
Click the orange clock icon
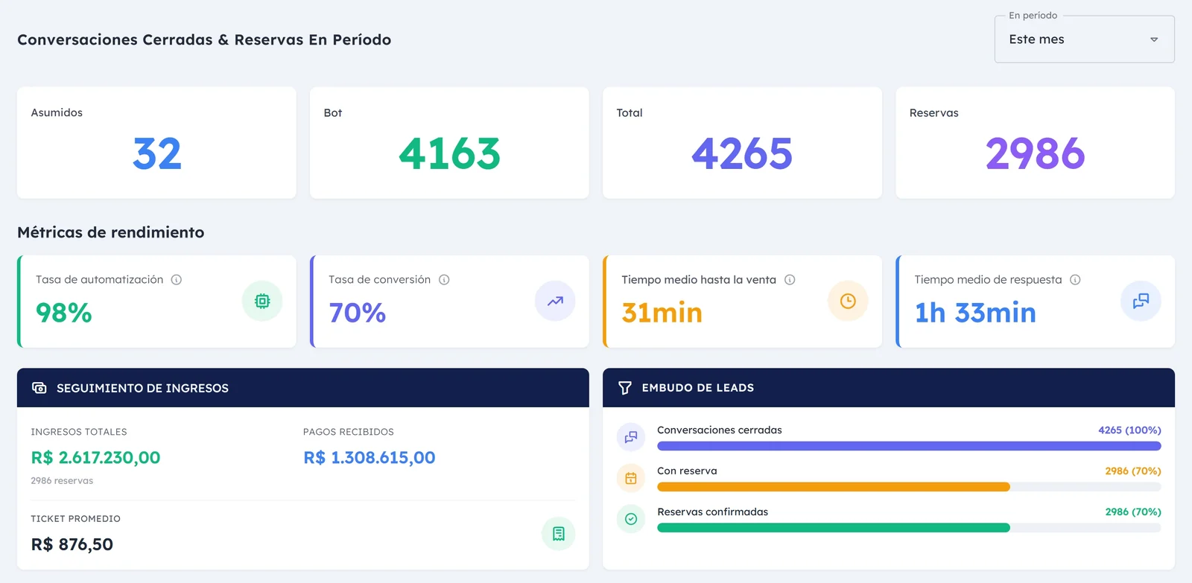(848, 301)
